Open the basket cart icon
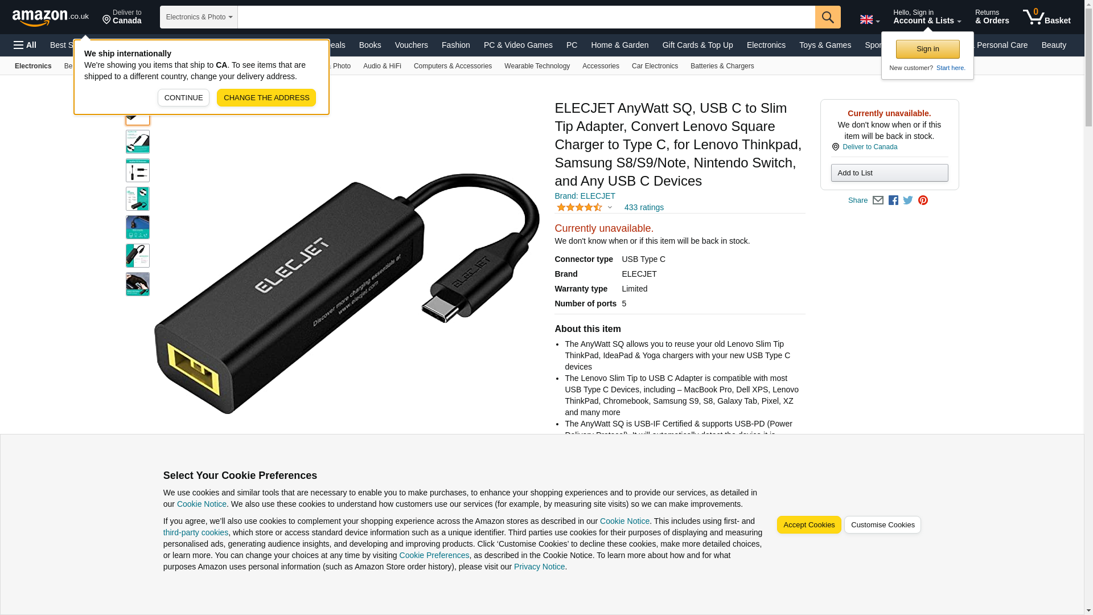1093x615 pixels. (1046, 17)
